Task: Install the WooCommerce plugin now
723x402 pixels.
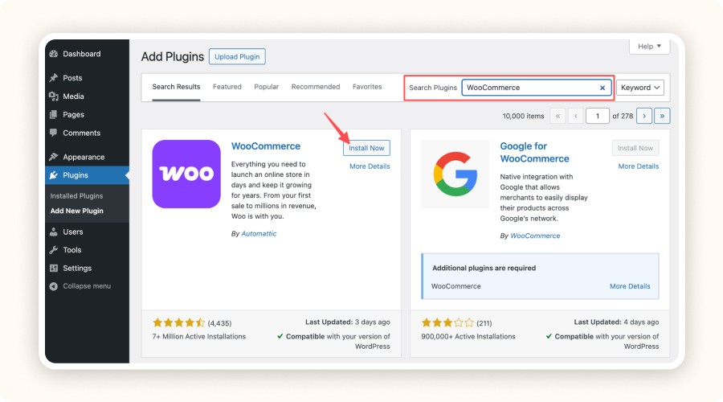Action: 366,148
